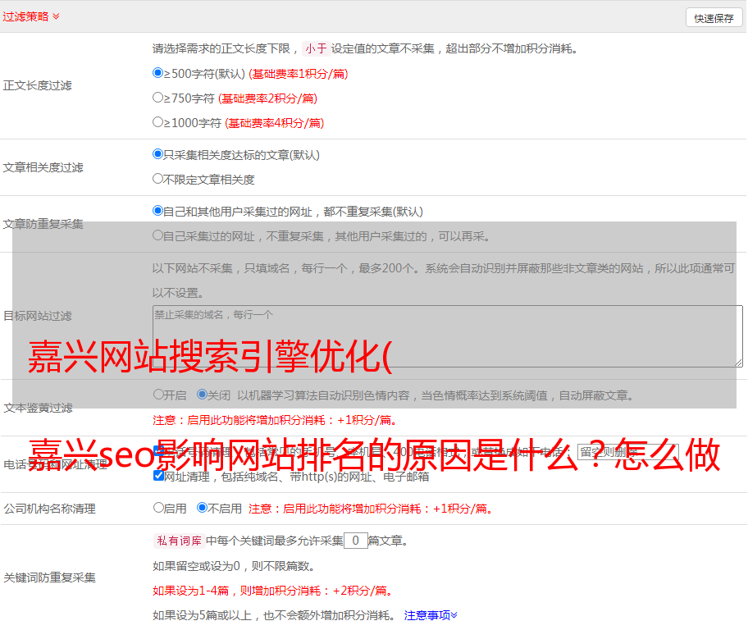This screenshot has width=748, height=630.
Task: Select 自己和其他用户采集过的网址 no-repeat option
Action: (158, 211)
